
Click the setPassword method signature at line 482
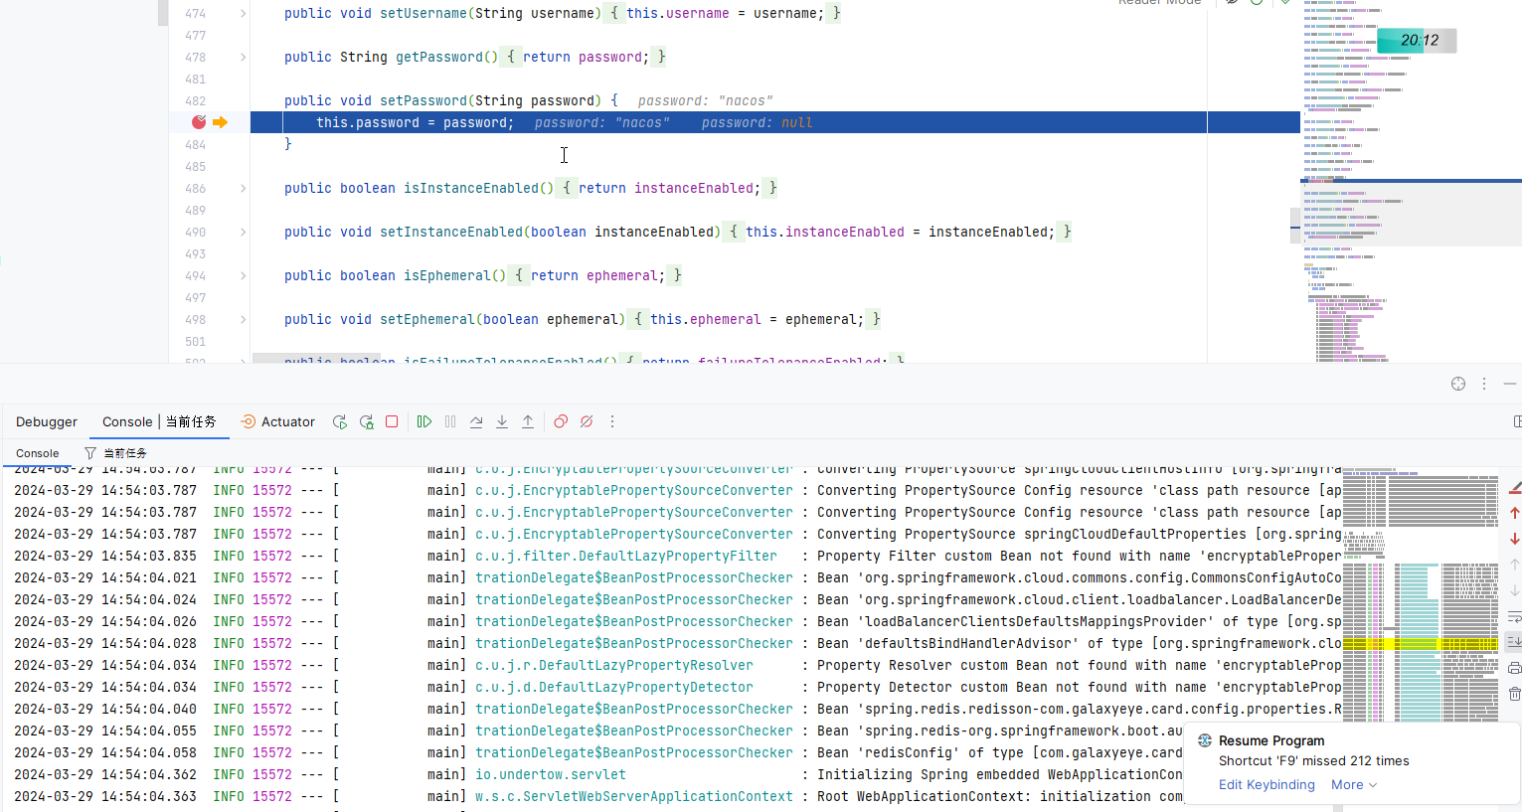click(x=451, y=100)
